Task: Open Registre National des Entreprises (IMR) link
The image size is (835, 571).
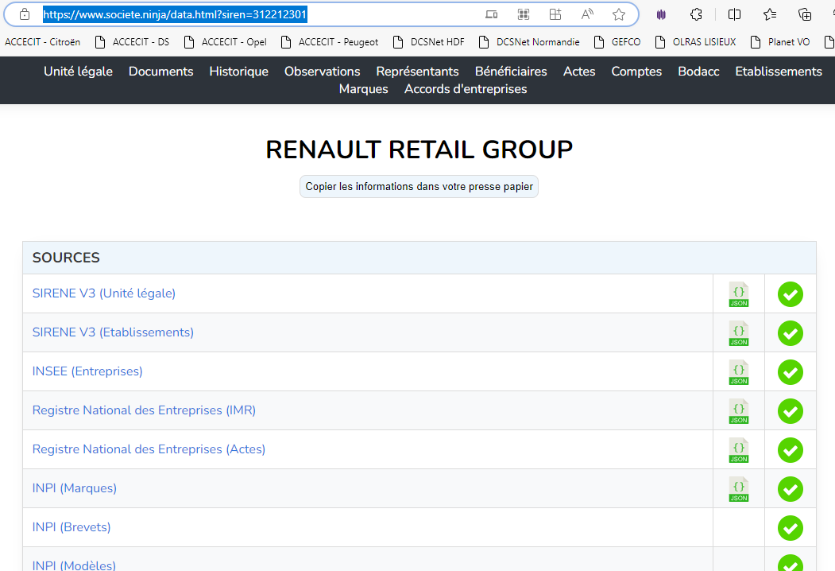Action: click(144, 410)
